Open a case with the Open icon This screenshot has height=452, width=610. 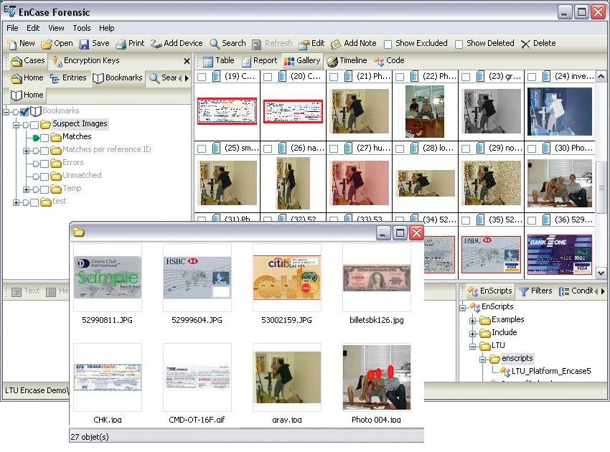coord(47,44)
